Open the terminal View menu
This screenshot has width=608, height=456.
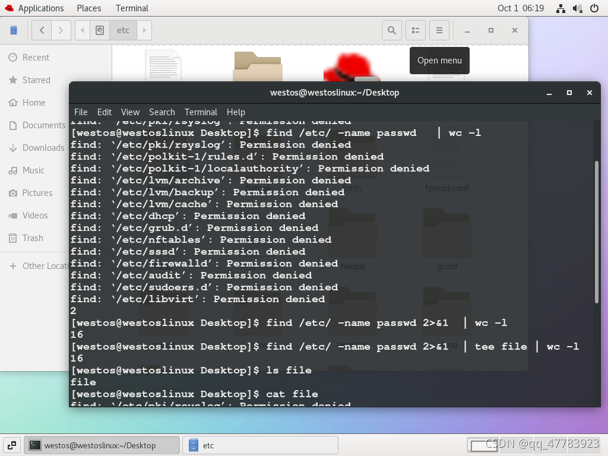[130, 112]
